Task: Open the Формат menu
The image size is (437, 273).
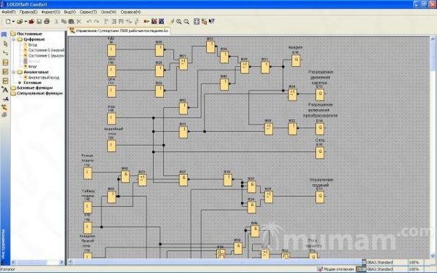Action: coord(51,12)
